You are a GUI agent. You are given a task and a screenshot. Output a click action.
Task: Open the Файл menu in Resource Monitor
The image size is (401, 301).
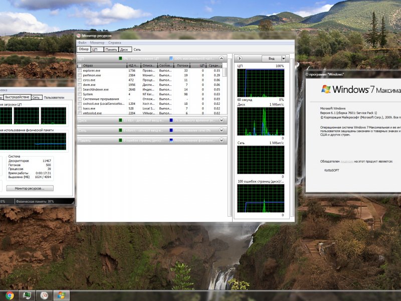82,43
